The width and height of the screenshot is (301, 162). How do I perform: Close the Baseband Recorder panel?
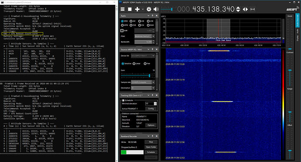[x=157, y=136]
